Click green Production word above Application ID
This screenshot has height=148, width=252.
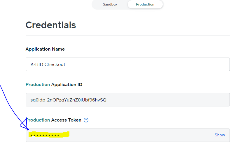tap(38, 85)
